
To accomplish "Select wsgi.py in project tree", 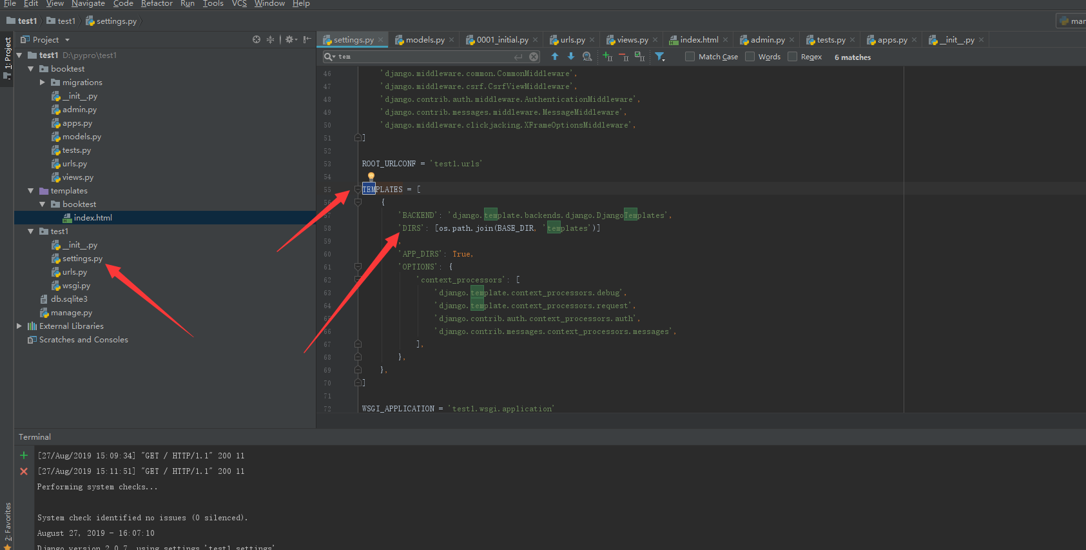I will (76, 286).
